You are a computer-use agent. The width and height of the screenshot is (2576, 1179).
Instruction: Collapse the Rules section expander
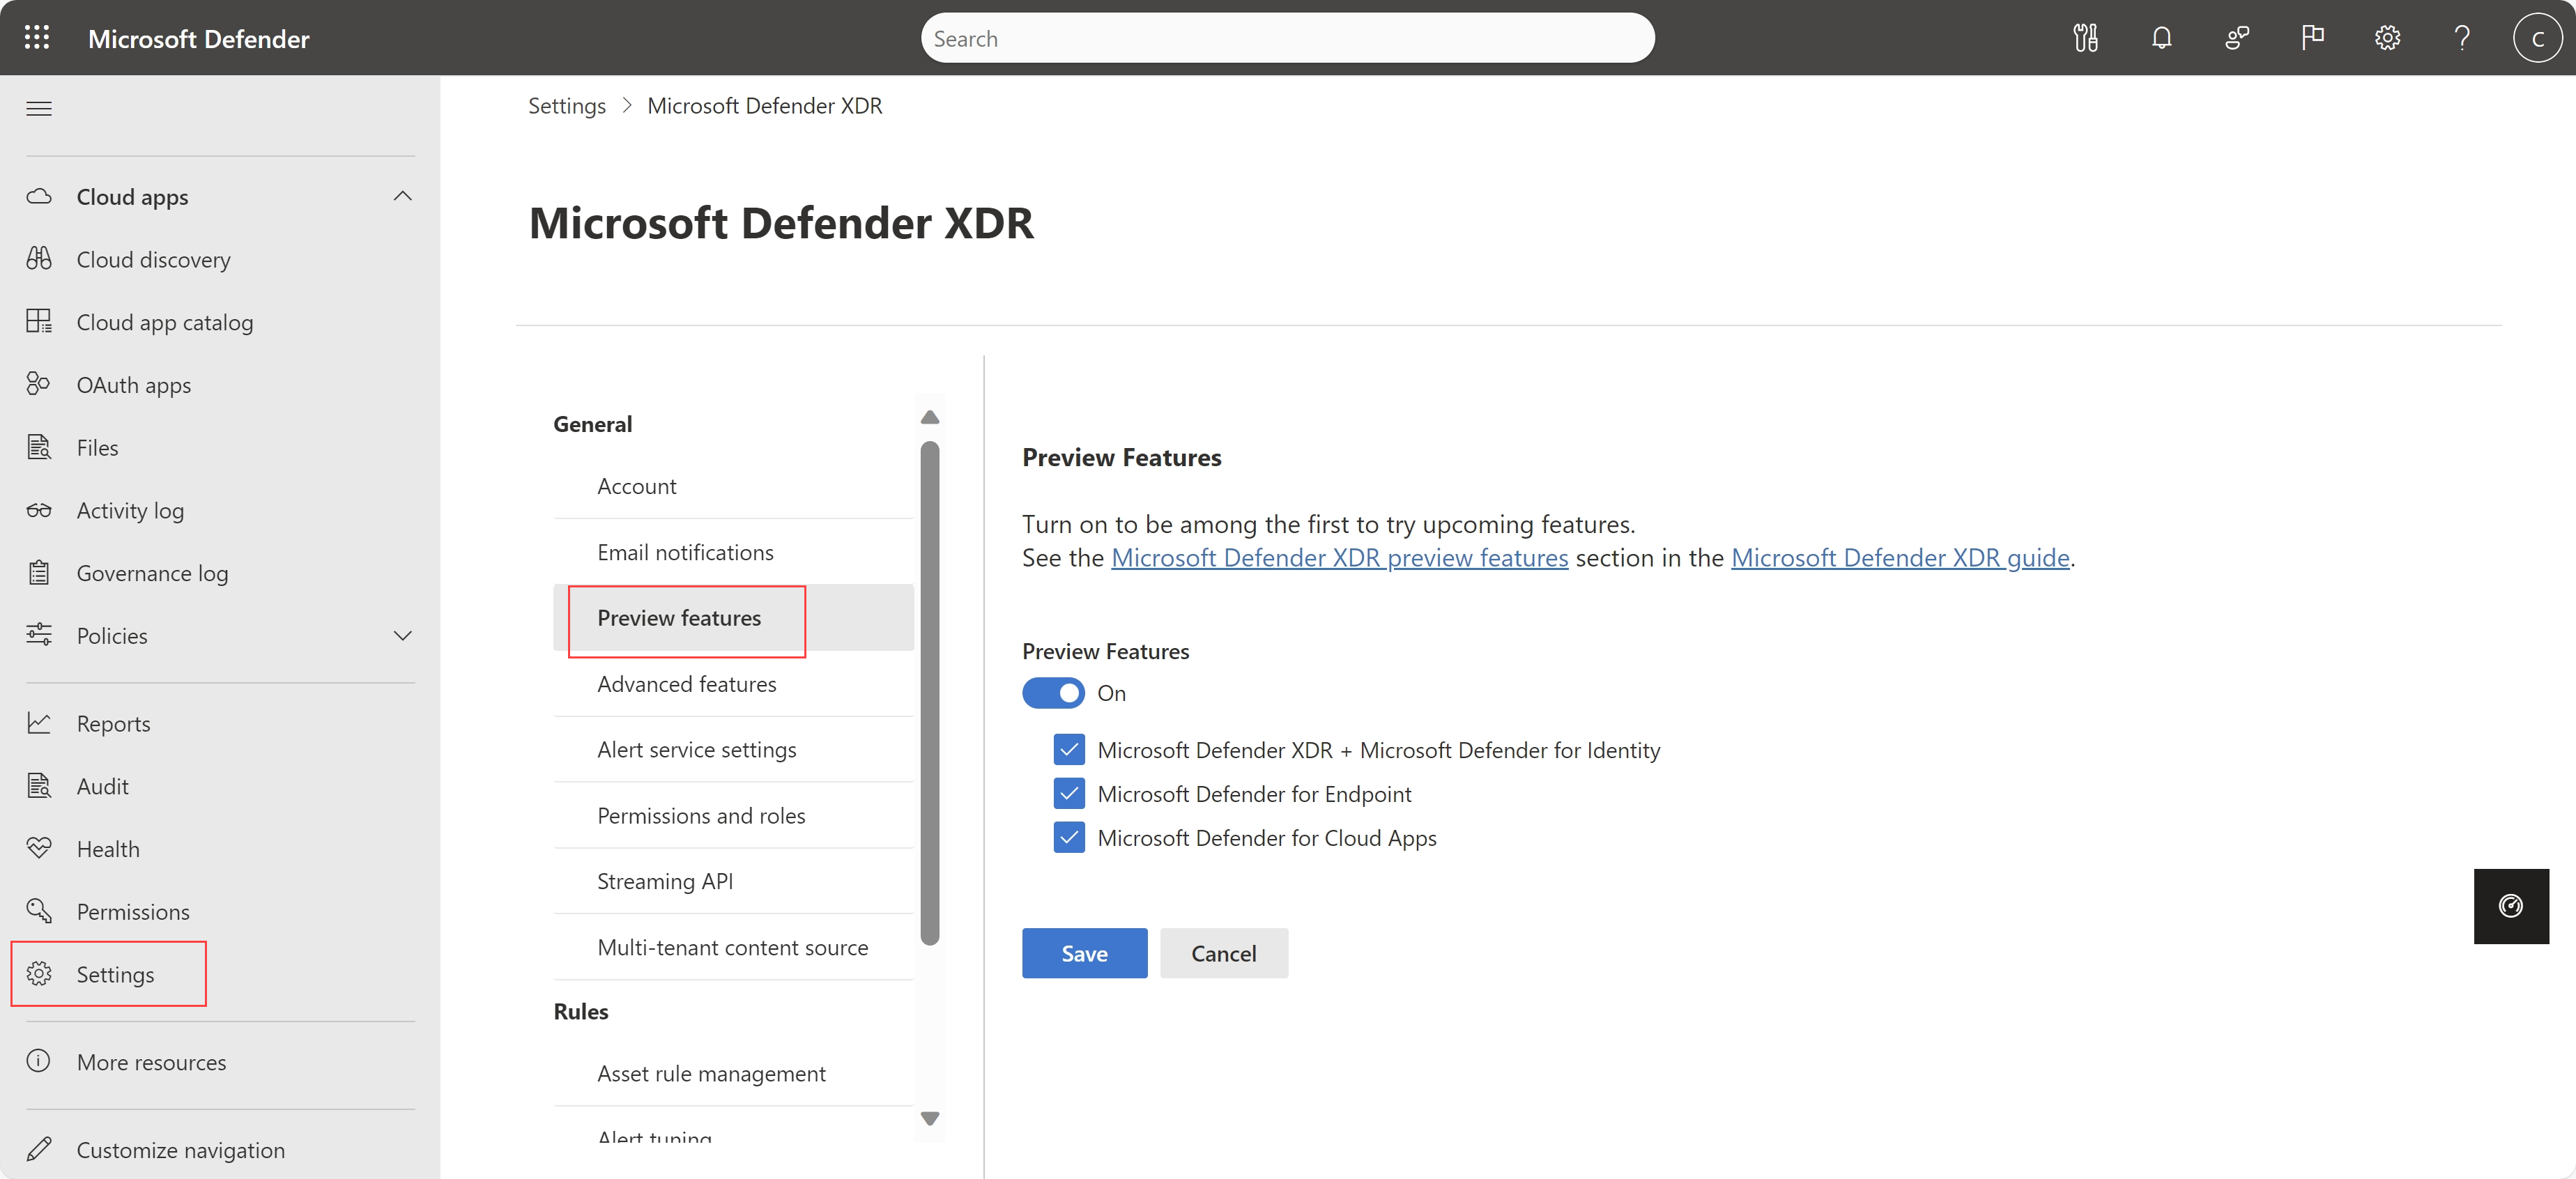[x=581, y=1008]
